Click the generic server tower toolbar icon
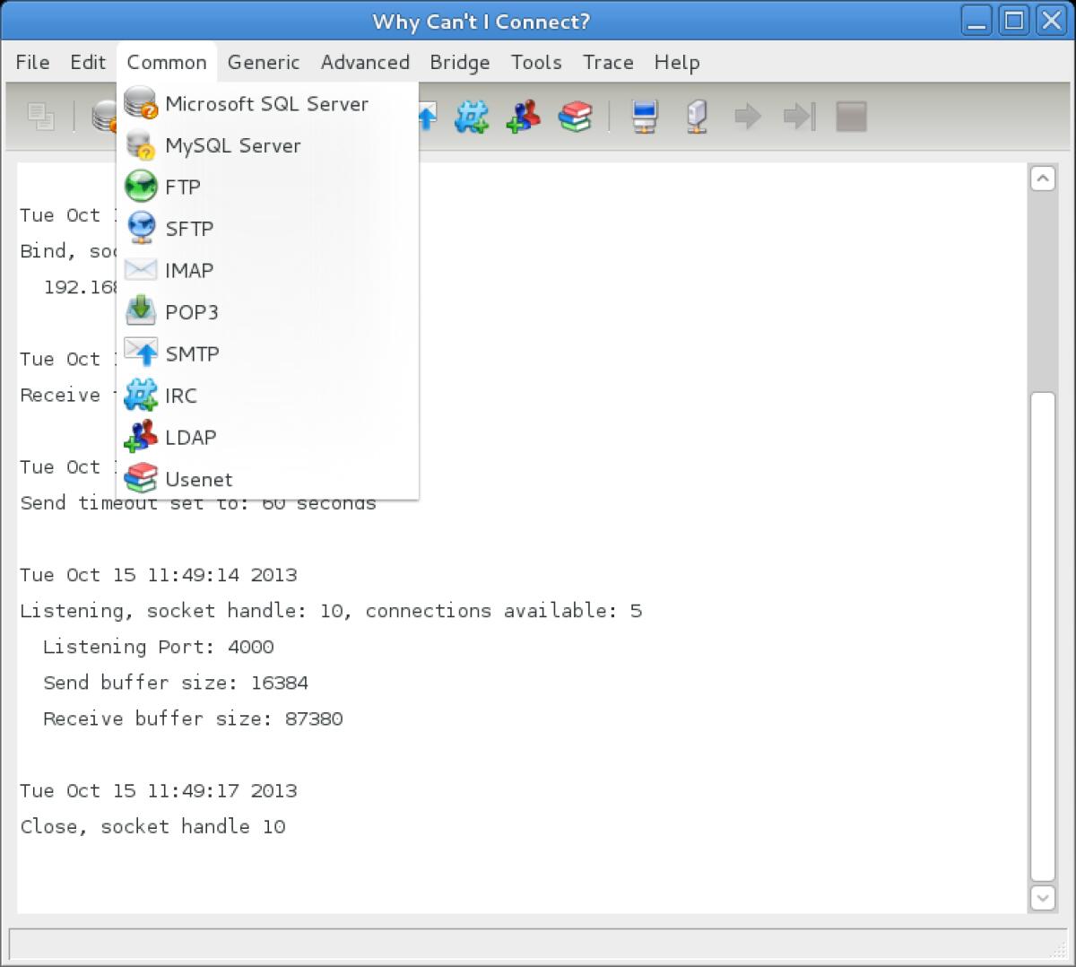This screenshot has height=967, width=1076. (x=697, y=117)
